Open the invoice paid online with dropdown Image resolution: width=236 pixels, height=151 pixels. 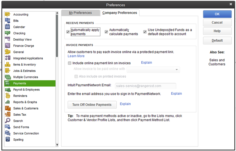(153, 70)
